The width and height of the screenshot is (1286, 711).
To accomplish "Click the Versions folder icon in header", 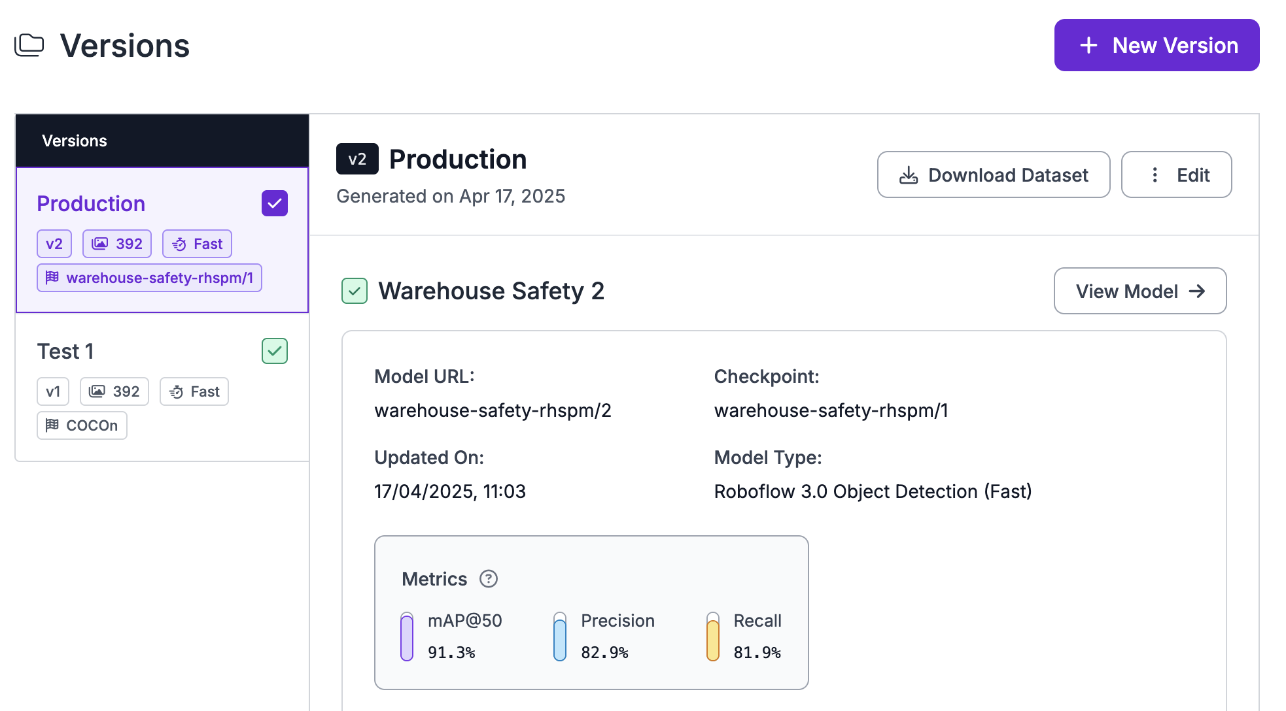I will [29, 45].
